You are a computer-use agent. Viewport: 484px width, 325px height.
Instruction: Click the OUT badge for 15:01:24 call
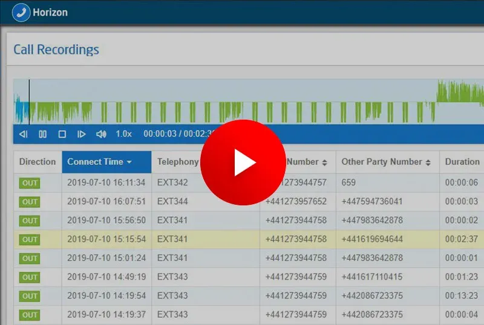[x=30, y=258]
